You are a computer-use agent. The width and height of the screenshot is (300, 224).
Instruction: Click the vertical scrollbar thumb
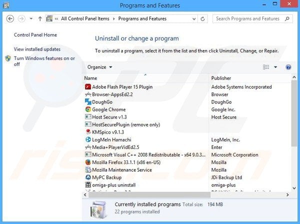294,113
